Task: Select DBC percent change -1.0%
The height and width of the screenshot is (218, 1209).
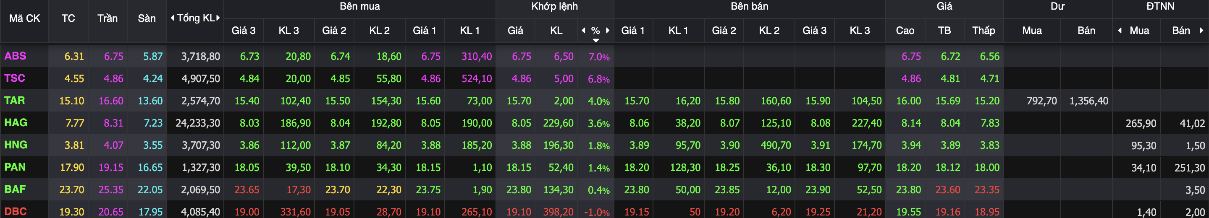Action: 597,213
